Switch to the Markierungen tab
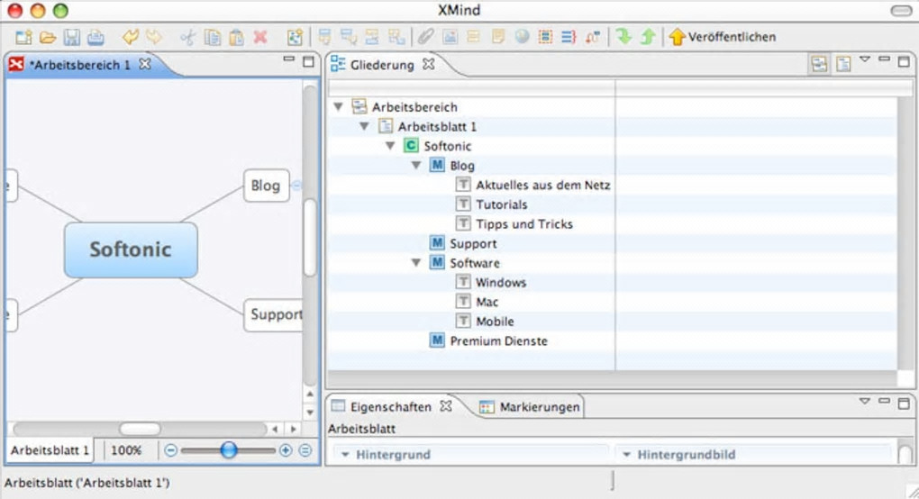 click(x=530, y=407)
